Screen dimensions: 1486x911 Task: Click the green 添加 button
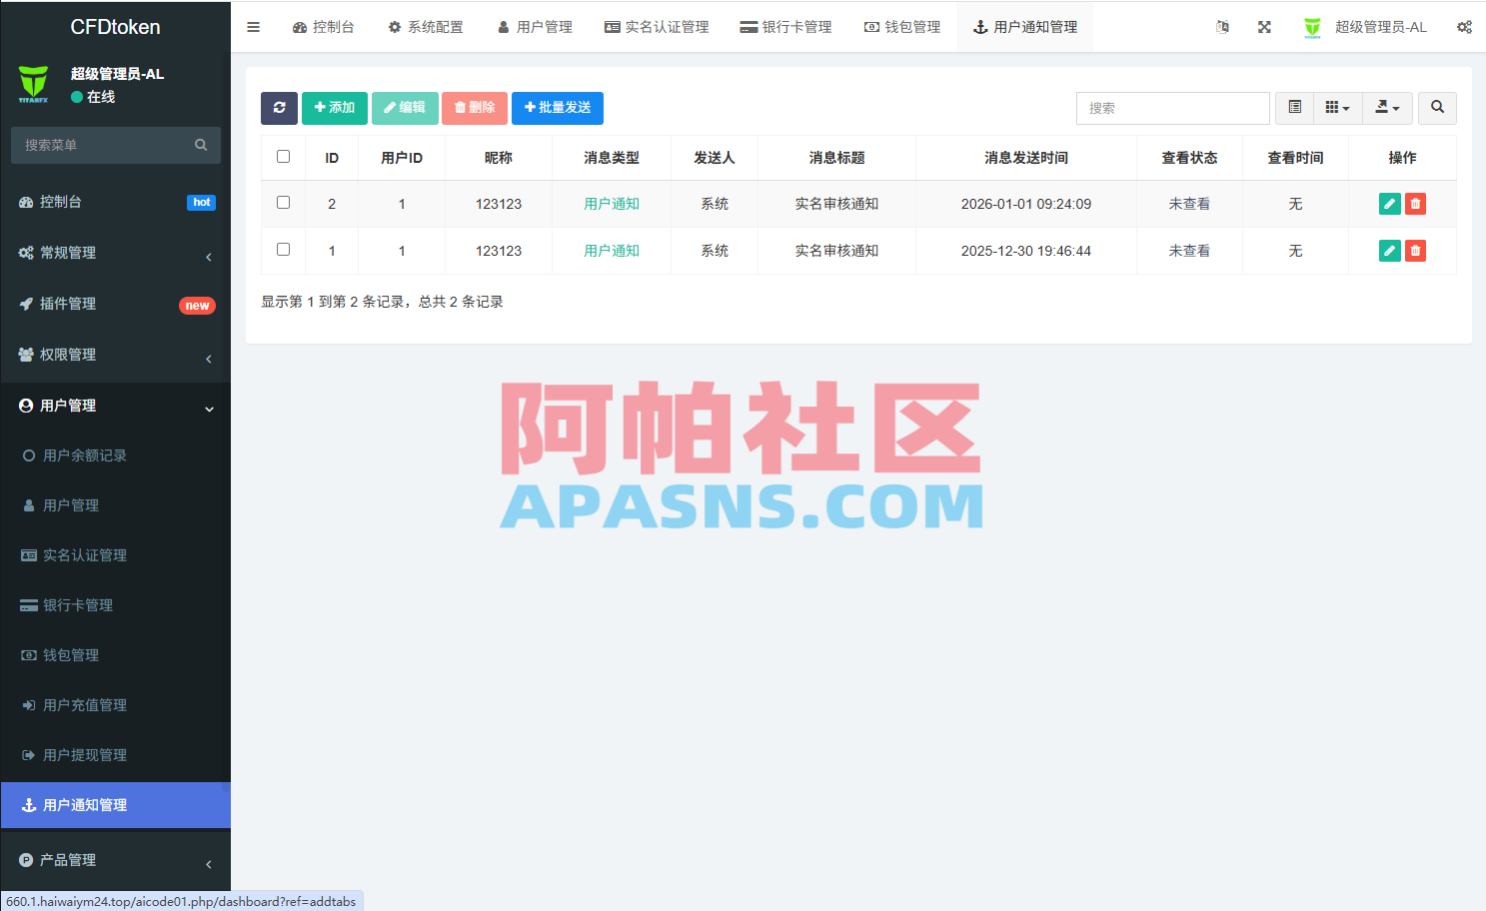[335, 108]
